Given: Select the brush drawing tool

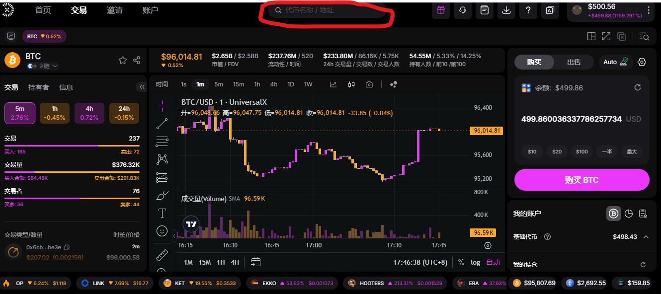Looking at the screenshot, I should point(163,195).
